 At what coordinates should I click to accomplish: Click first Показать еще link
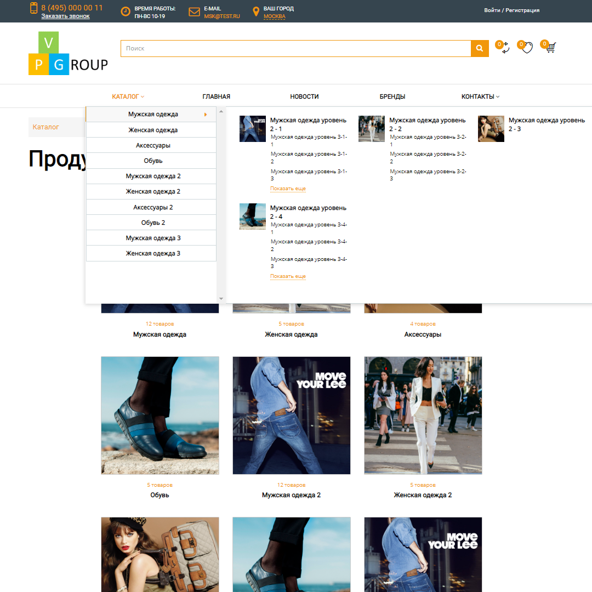[288, 189]
